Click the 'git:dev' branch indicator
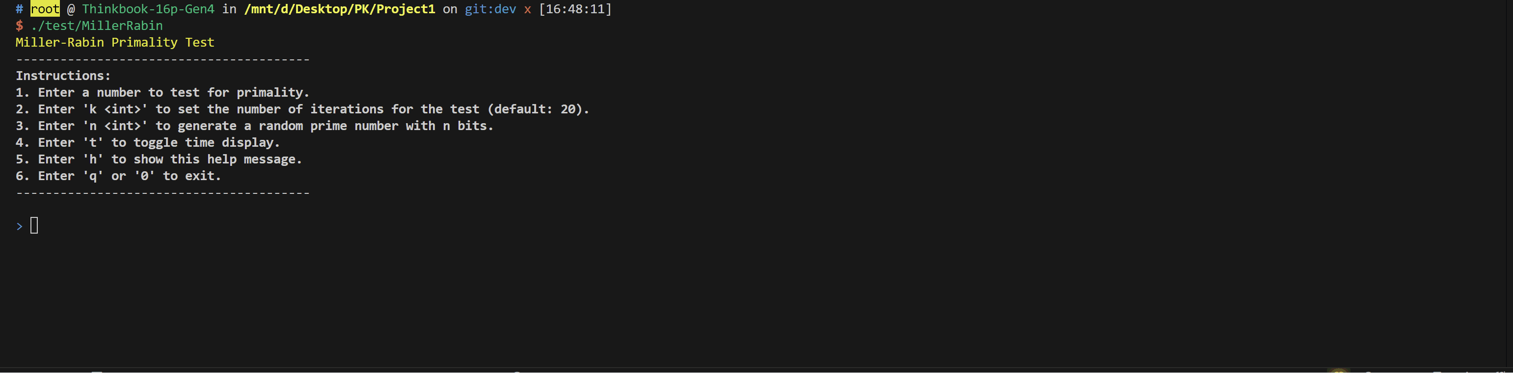The width and height of the screenshot is (1513, 373). (490, 9)
